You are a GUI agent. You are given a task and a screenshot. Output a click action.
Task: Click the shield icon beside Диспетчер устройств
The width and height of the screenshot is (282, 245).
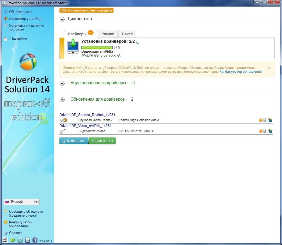click(6, 19)
